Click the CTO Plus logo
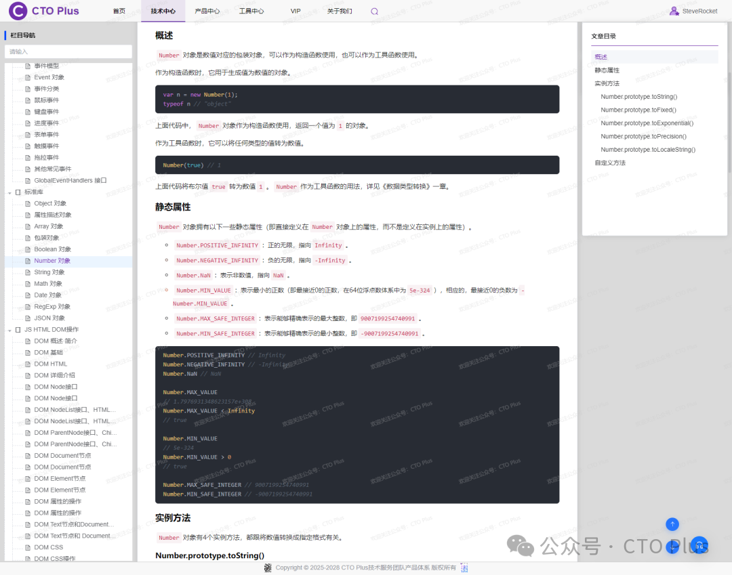This screenshot has height=575, width=732. 44,11
